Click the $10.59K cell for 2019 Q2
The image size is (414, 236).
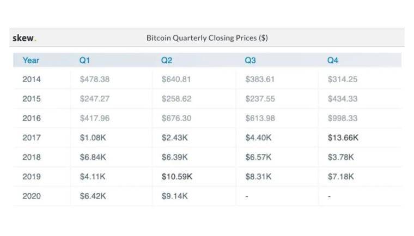point(177,177)
